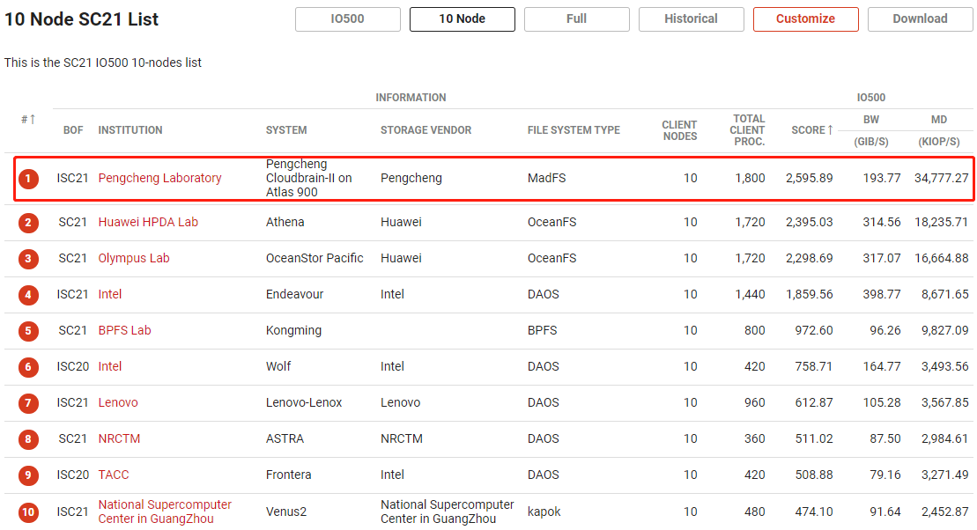This screenshot has width=977, height=530.
Task: Click the rank 2 red circle badge
Action: click(28, 223)
